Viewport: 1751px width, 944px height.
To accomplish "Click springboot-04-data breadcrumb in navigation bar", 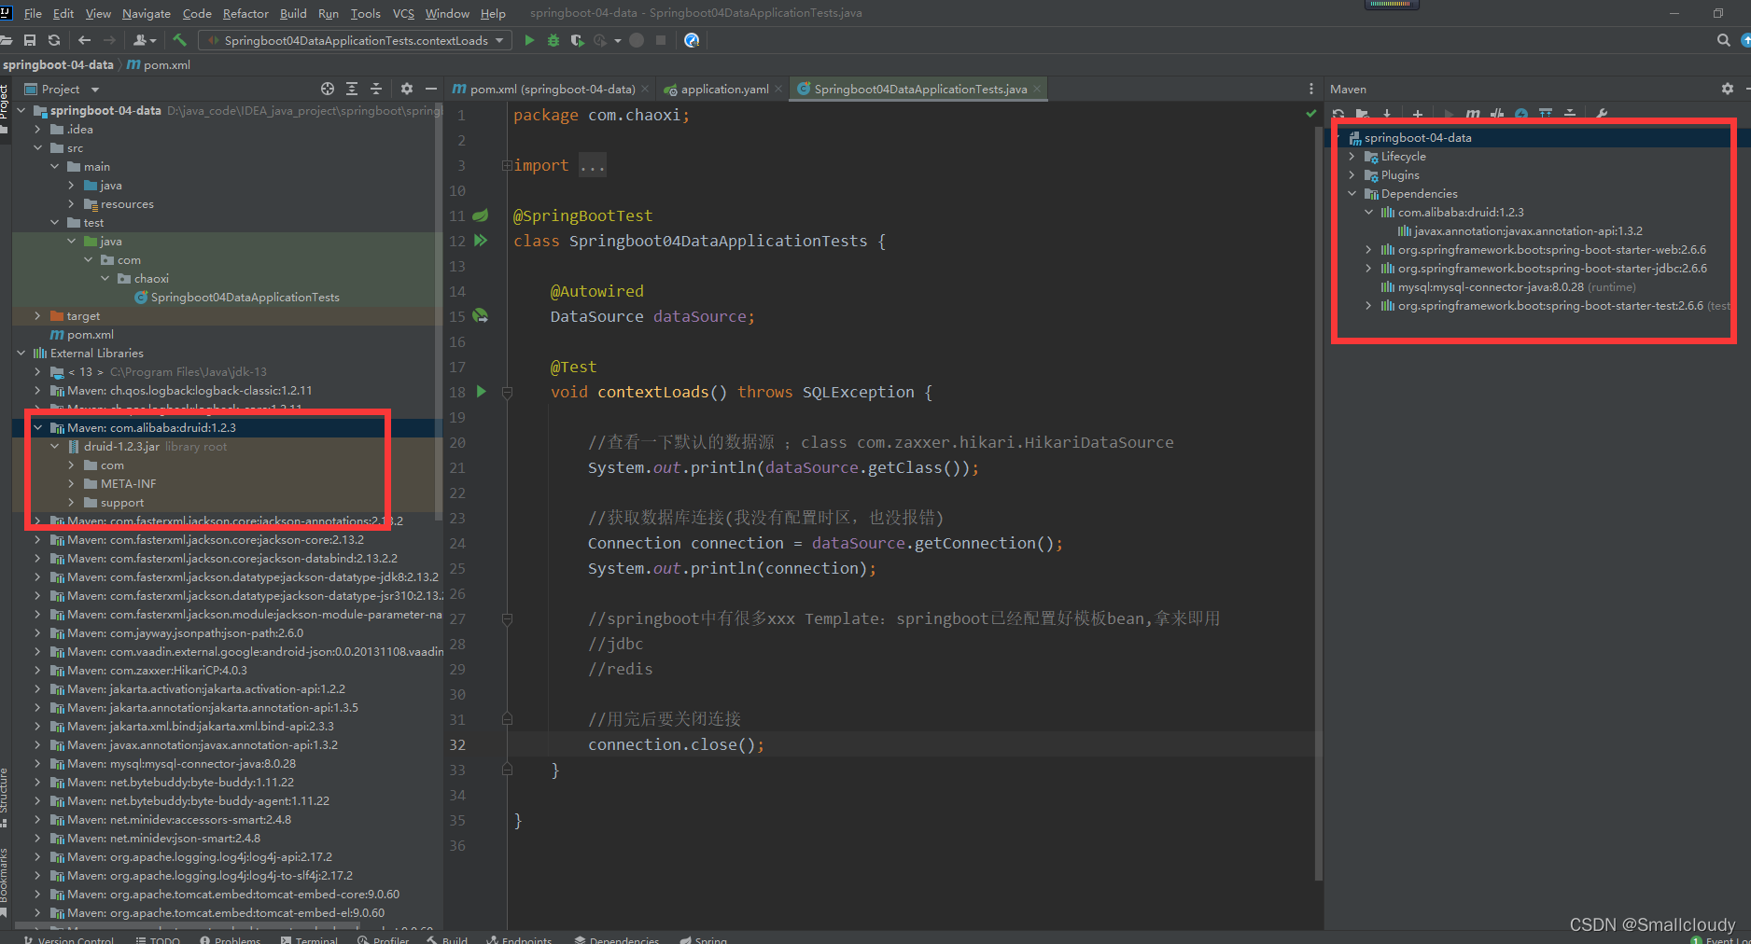I will [58, 64].
